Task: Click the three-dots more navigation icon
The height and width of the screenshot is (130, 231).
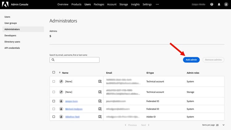Action: (157, 4)
